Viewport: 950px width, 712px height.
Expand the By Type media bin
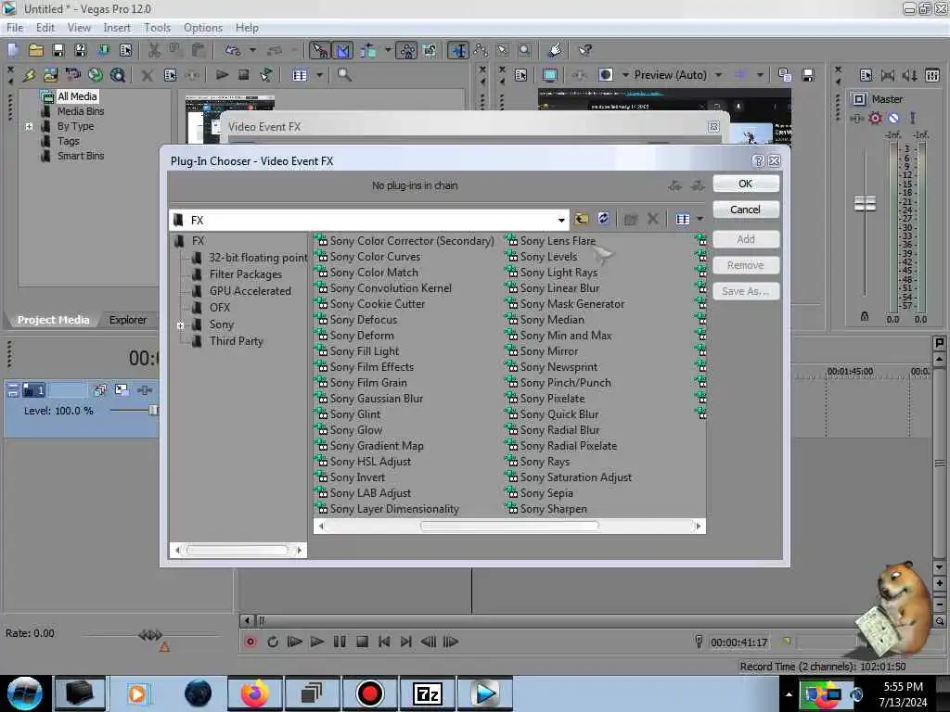click(29, 126)
